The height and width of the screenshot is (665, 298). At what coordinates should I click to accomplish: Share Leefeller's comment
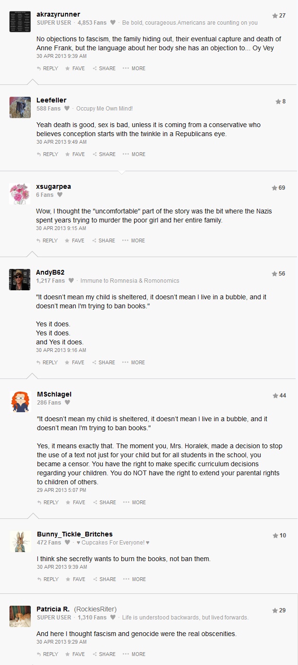[104, 154]
